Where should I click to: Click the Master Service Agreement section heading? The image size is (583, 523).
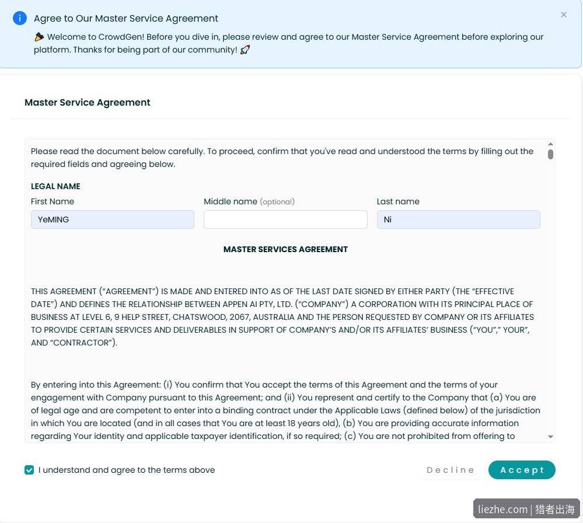[x=88, y=102]
